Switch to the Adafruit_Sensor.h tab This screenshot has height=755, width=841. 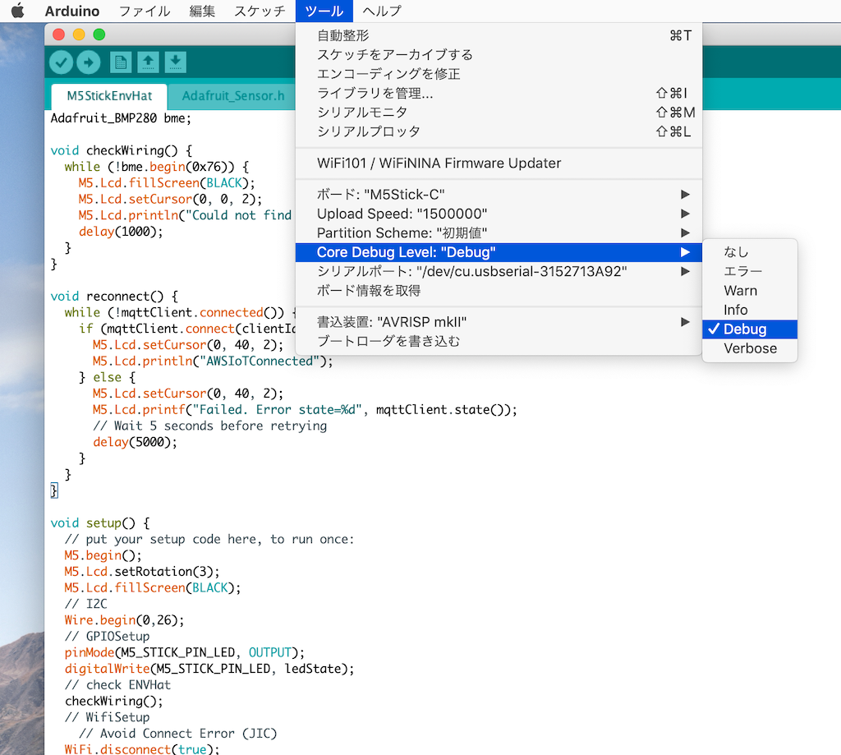(232, 96)
